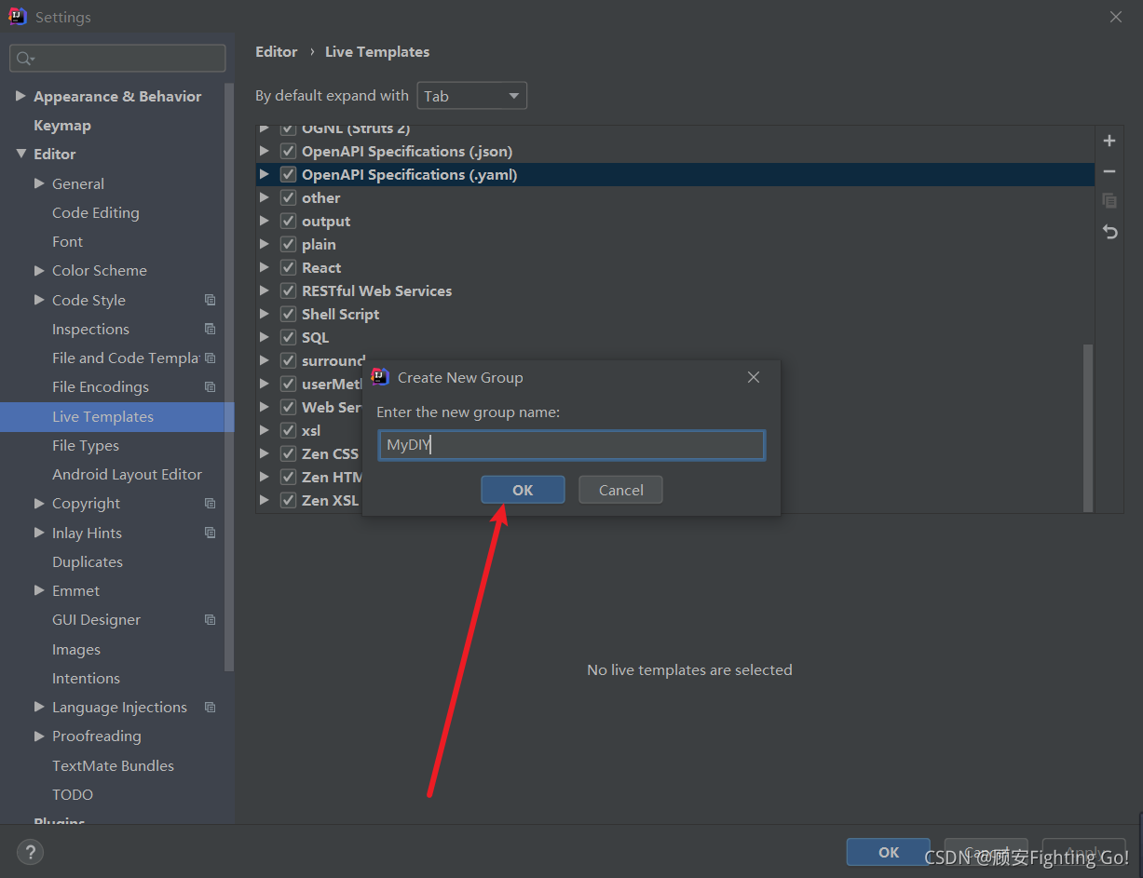Toggle the 'output' group checkbox
This screenshot has width=1143, height=878.
[288, 221]
